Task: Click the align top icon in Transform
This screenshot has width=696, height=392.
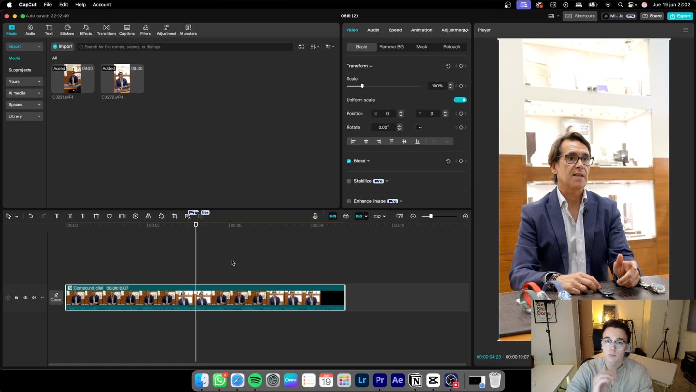Action: (391, 141)
